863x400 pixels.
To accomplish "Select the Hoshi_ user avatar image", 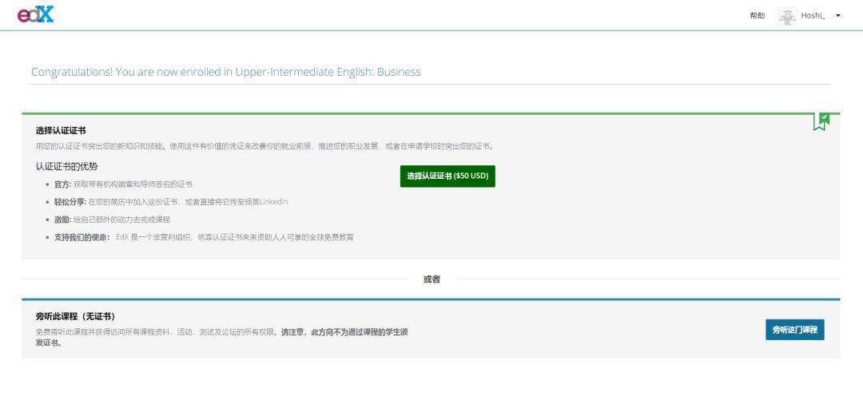I will [787, 16].
